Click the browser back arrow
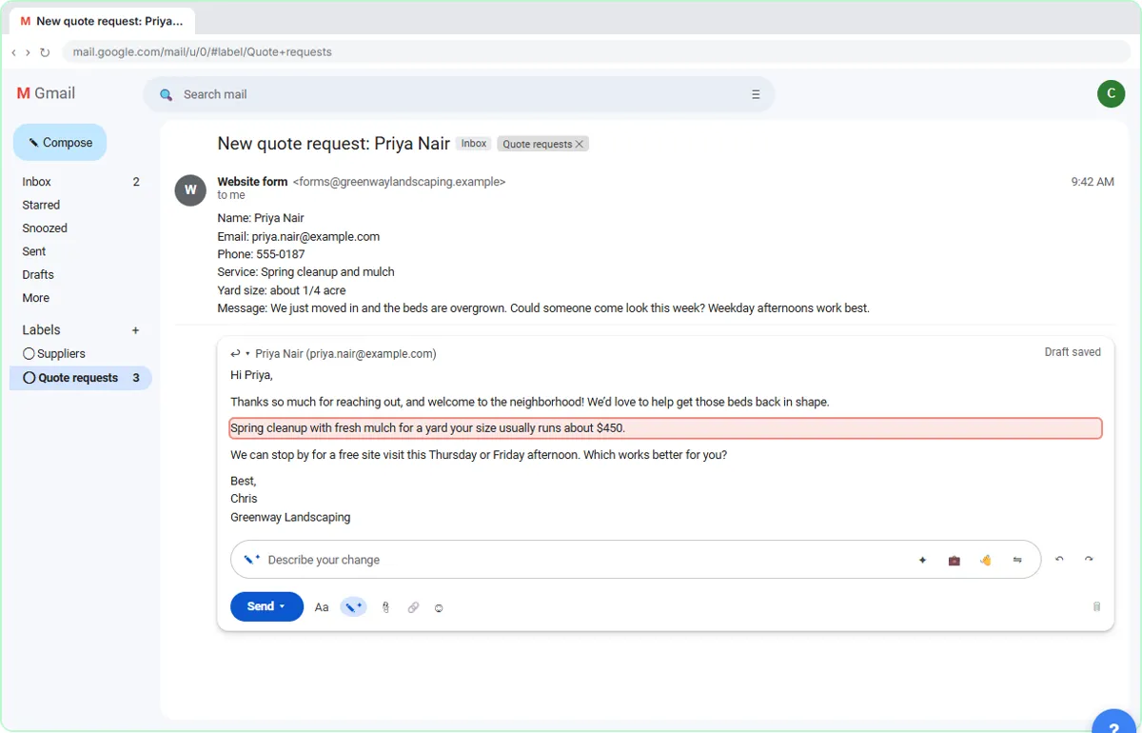The height and width of the screenshot is (733, 1142). [13, 52]
